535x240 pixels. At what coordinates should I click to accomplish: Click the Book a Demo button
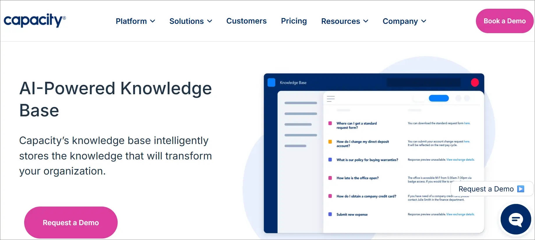[505, 21]
